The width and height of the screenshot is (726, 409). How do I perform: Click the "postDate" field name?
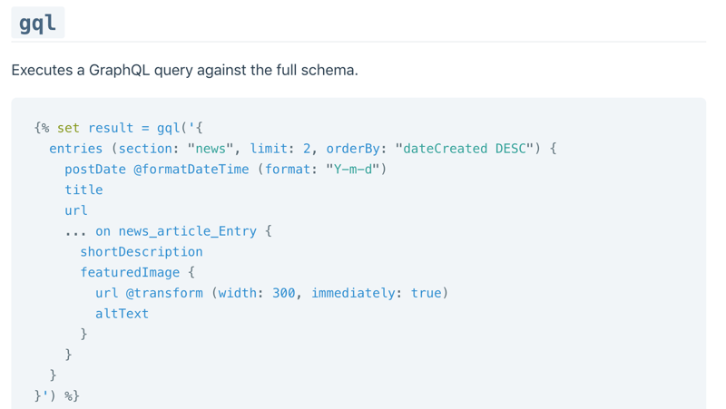coord(95,170)
